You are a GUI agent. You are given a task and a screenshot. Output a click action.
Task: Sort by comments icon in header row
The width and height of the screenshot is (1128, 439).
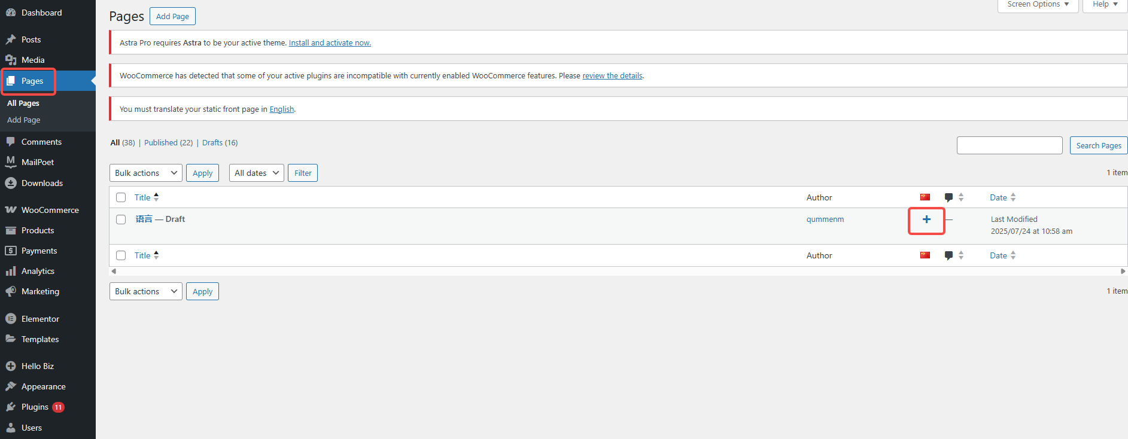pyautogui.click(x=954, y=197)
